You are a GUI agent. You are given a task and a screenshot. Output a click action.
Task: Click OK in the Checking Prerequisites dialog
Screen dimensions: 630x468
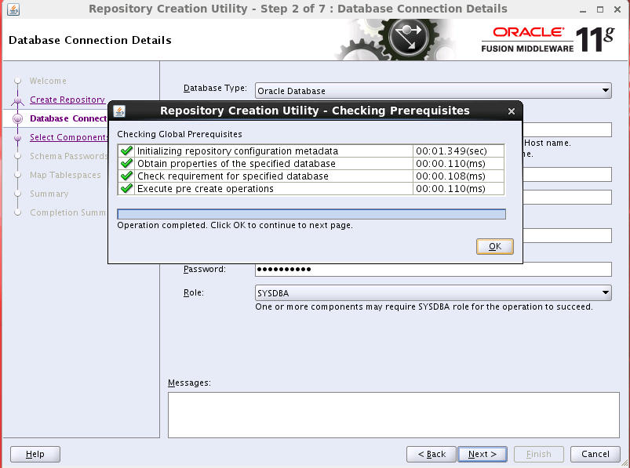pyautogui.click(x=494, y=246)
